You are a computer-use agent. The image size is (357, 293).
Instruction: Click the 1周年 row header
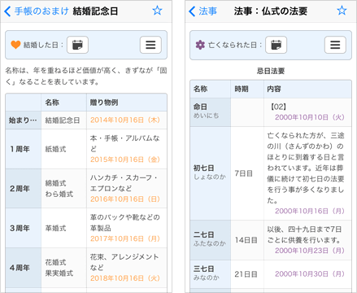click(24, 149)
